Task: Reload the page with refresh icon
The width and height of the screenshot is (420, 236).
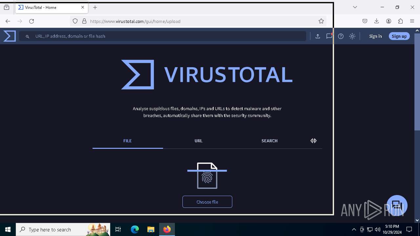Action: pyautogui.click(x=31, y=21)
